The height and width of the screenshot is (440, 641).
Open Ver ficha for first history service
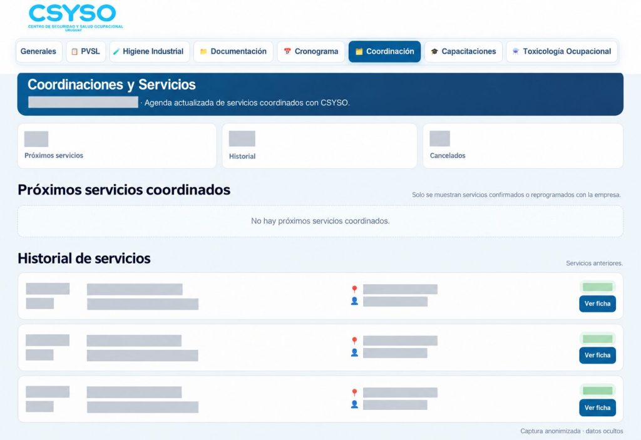click(x=597, y=304)
